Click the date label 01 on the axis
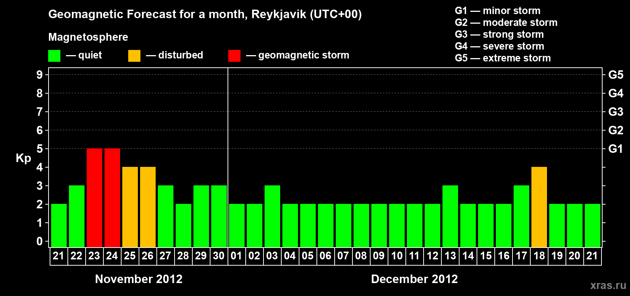The image size is (630, 296). pos(236,256)
